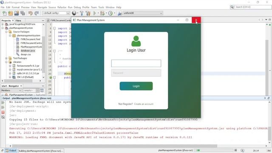Image resolution: width=272 pixels, height=153 pixels.
Task: Click the Redo toolbar icon
Action: coord(37,13)
